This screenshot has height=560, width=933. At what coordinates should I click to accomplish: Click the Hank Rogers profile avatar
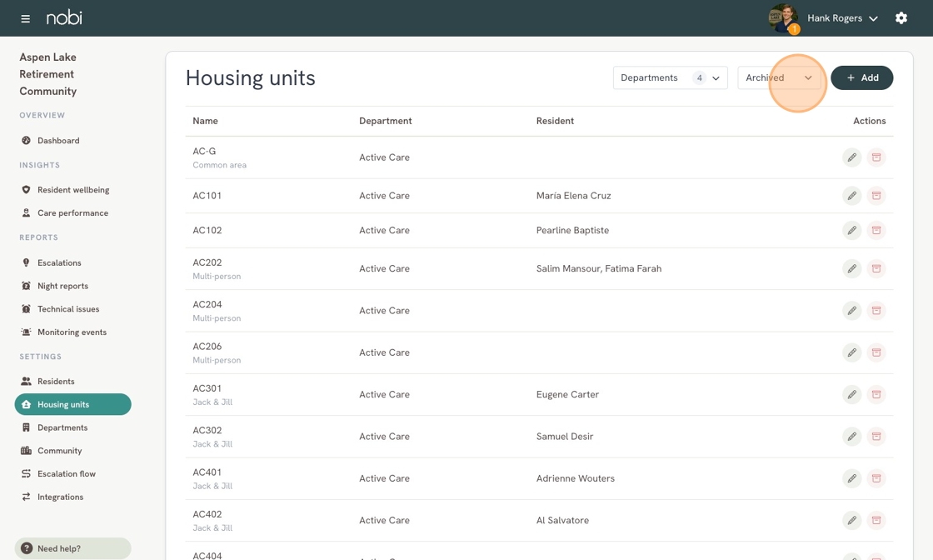point(783,18)
